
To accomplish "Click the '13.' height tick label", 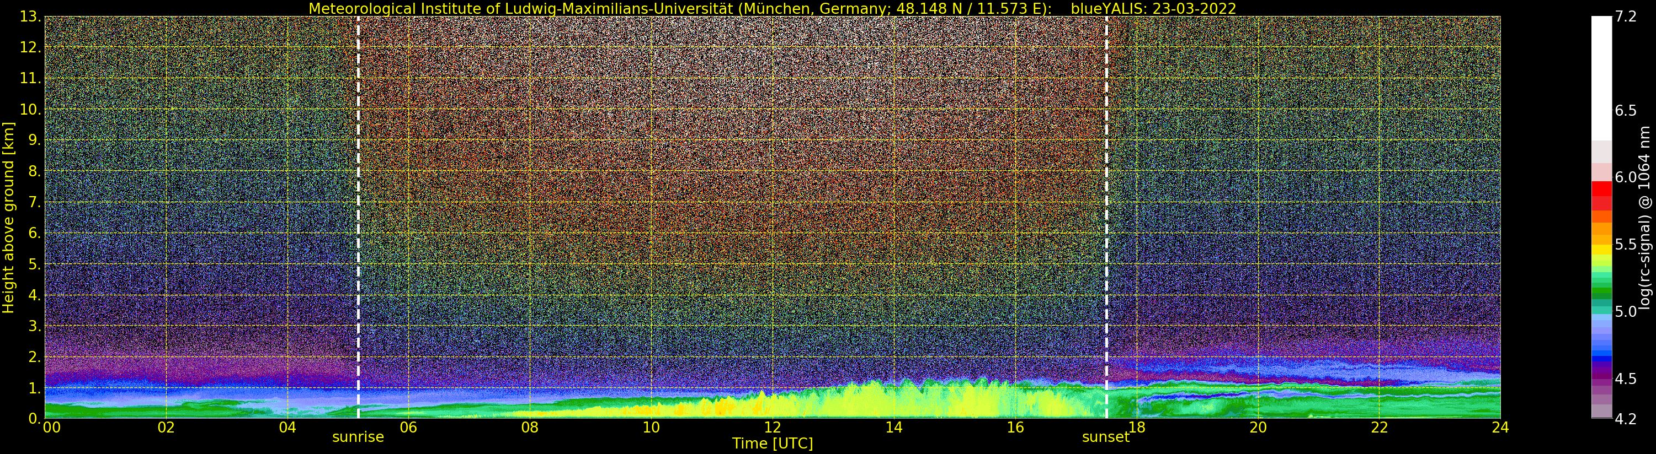I will (x=30, y=17).
